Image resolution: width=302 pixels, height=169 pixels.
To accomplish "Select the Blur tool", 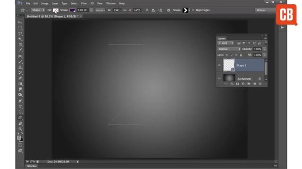I will (x=20, y=90).
